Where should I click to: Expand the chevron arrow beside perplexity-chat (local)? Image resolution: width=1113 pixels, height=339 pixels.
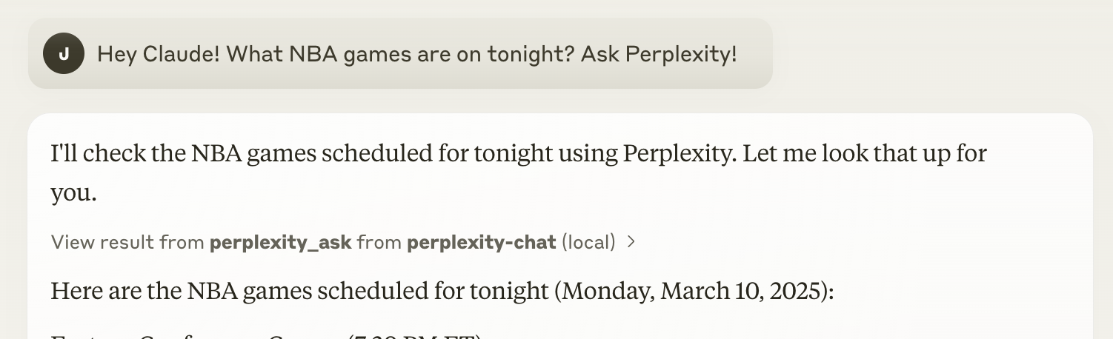point(631,242)
